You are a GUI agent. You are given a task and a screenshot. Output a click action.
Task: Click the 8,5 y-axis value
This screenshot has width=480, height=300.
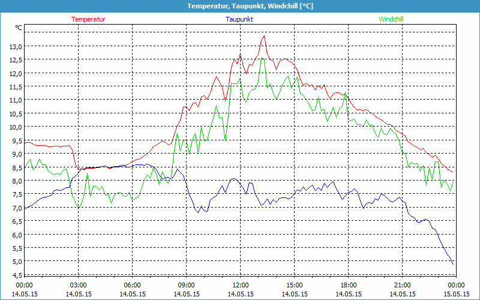(17, 167)
